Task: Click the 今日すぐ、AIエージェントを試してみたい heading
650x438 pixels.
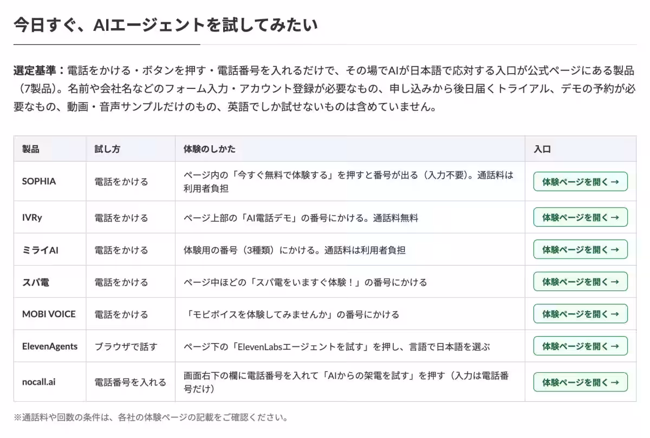Action: (166, 25)
